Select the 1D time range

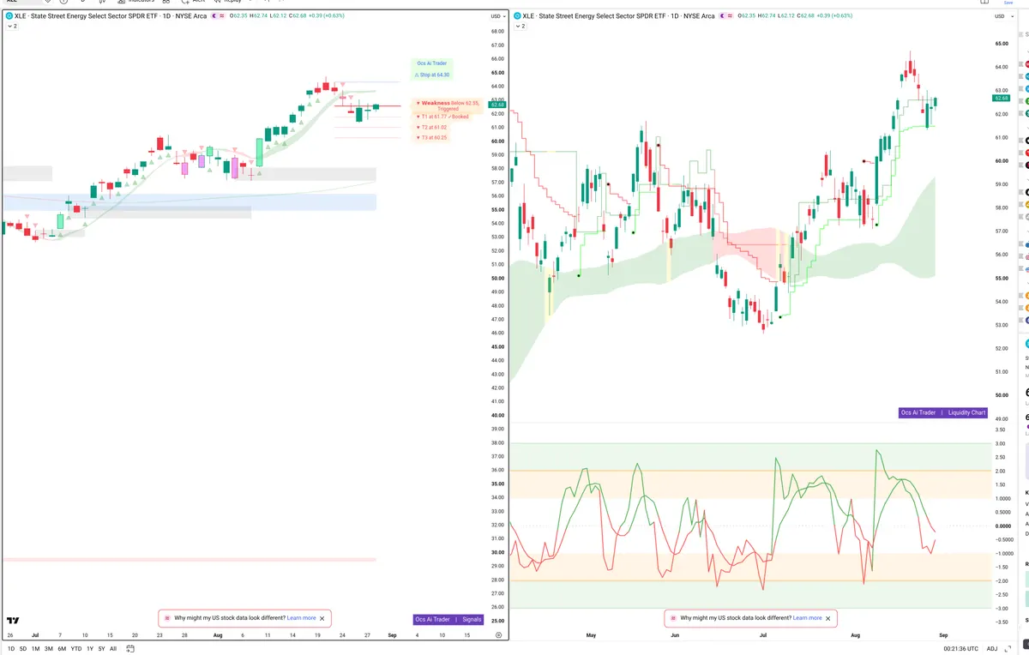coord(10,649)
